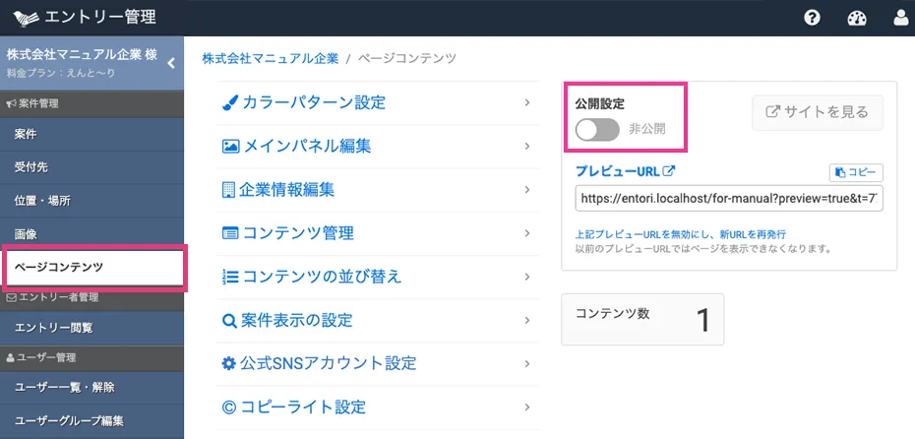The image size is (915, 439).
Task: Click the sort icon for コンテンツの並び替え
Action: pos(230,277)
